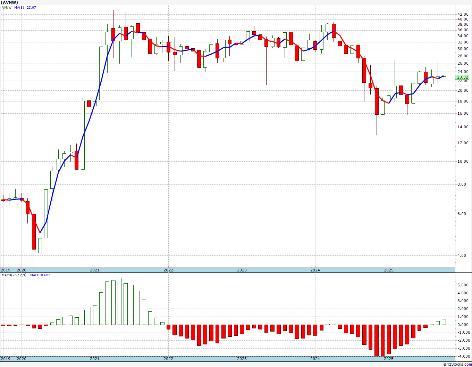The width and height of the screenshot is (472, 367).
Task: Click the 10.00 price axis label
Action: coord(463,161)
